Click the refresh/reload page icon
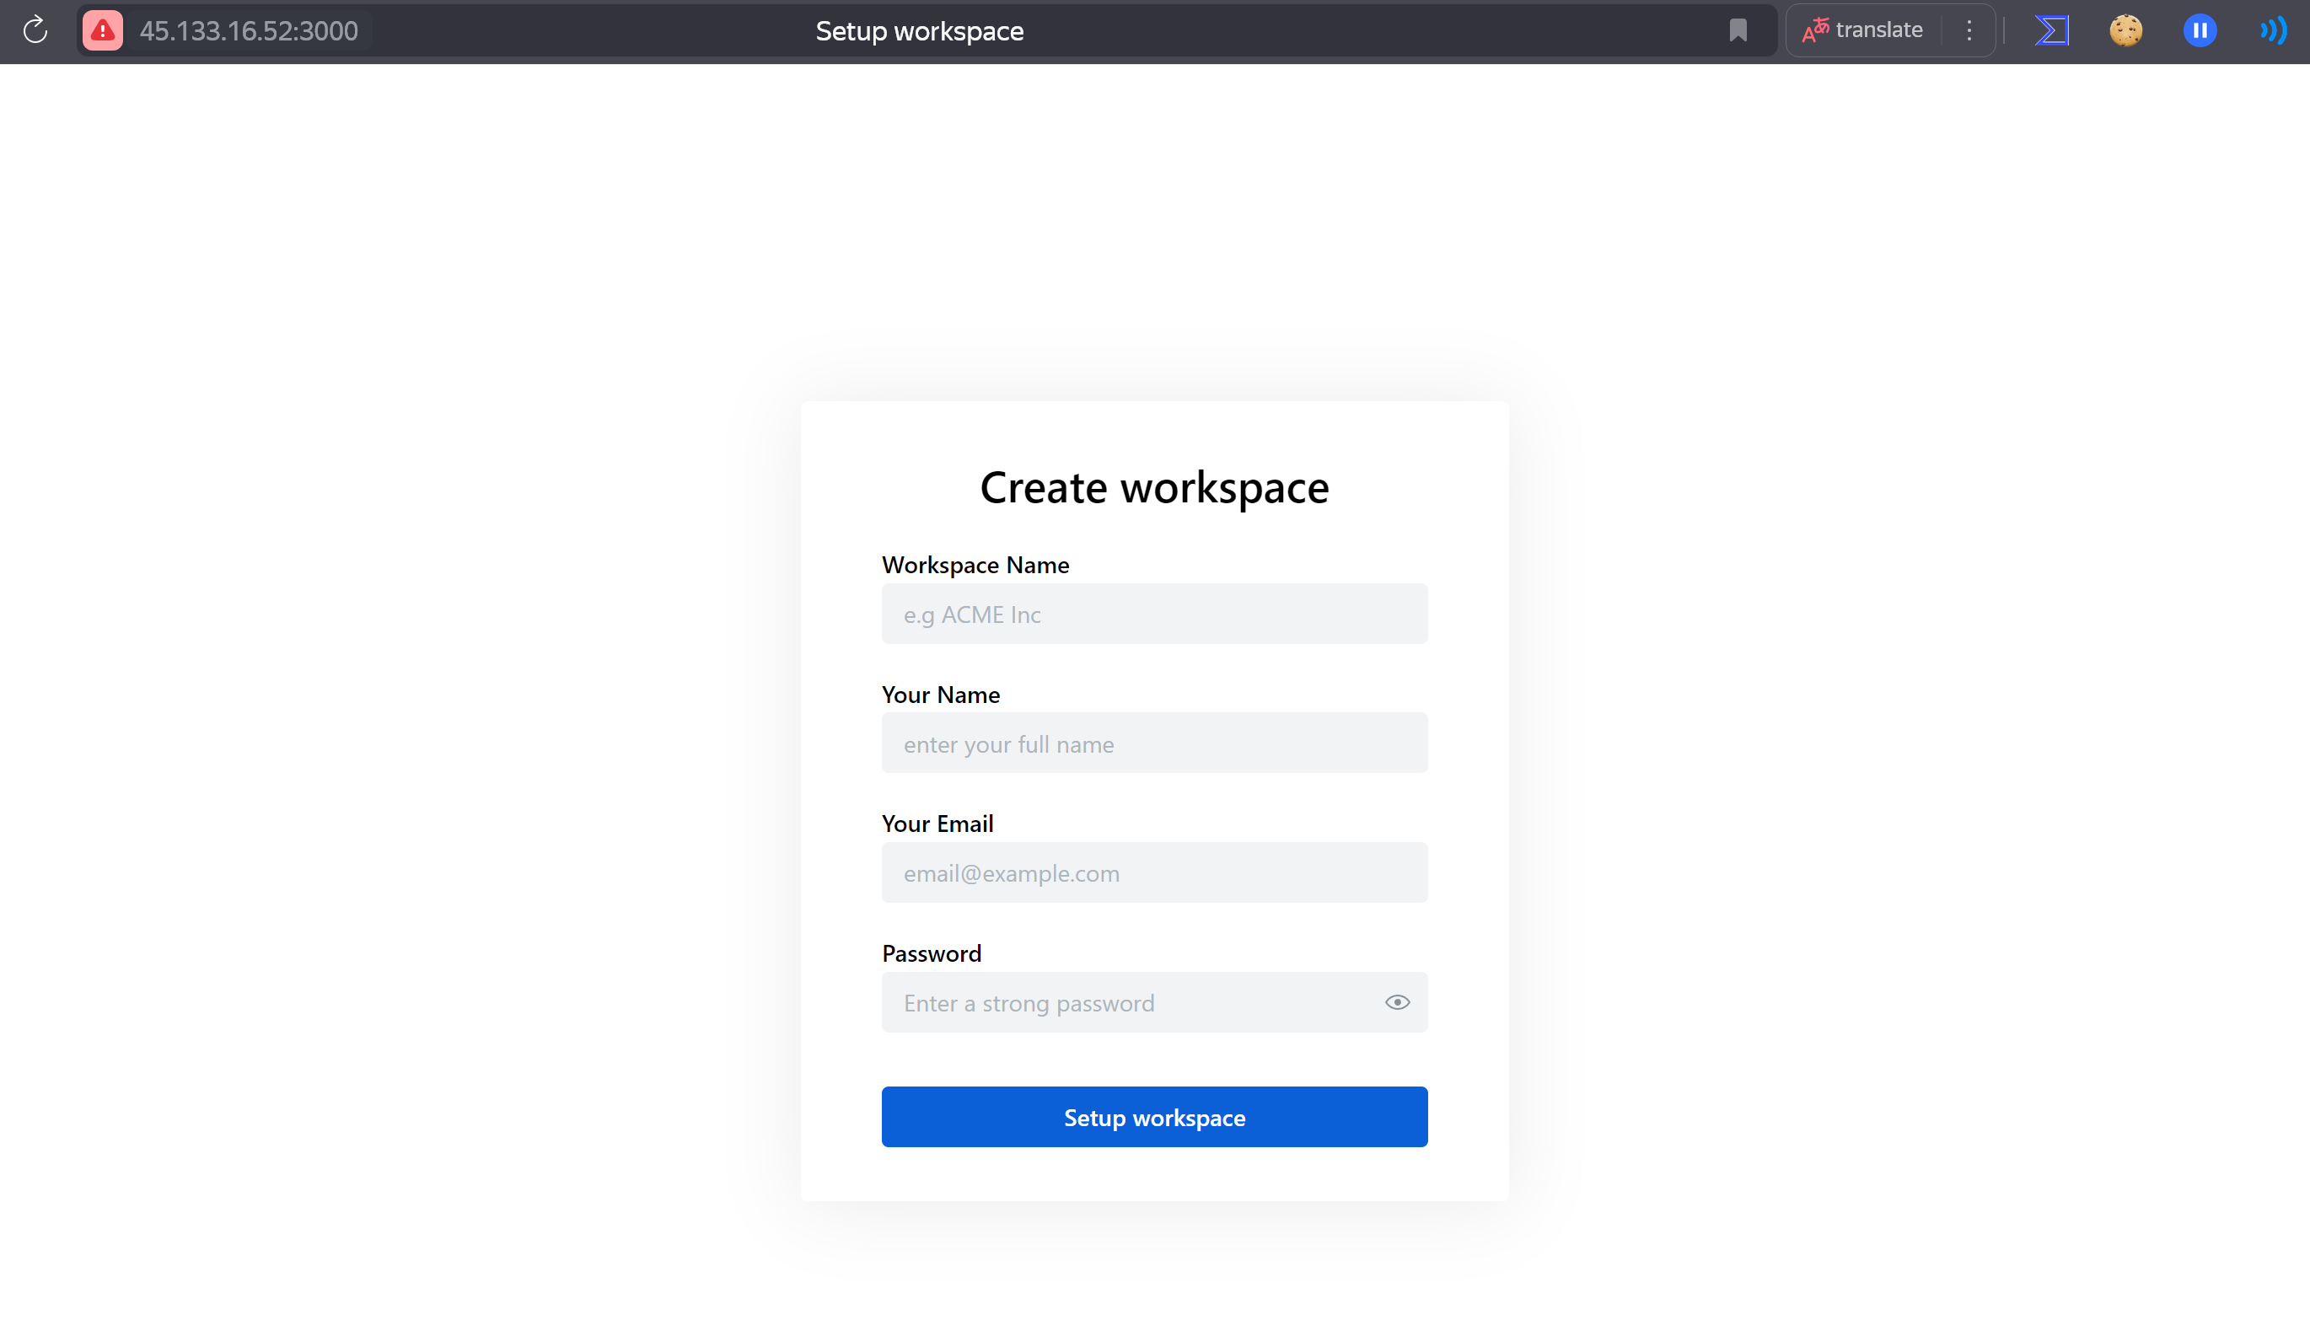The image size is (2310, 1320). 35,30
